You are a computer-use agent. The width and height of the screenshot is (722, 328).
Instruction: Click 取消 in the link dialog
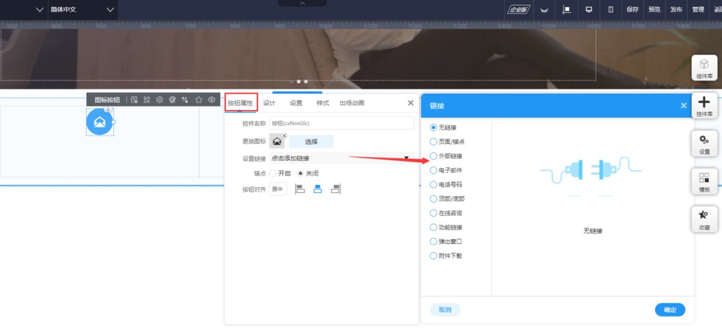[445, 310]
